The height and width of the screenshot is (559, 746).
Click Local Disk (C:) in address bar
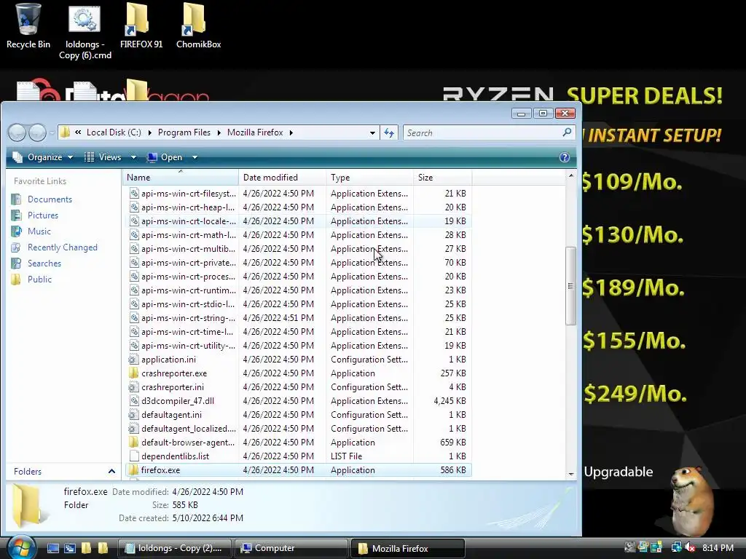[114, 132]
